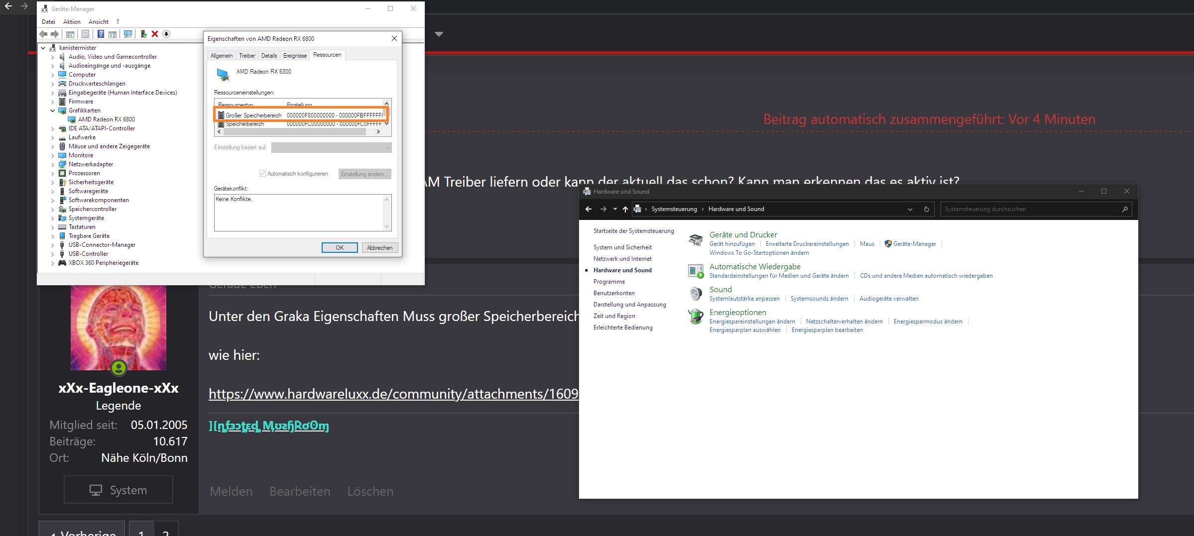
Task: Select the Speicherbereich resource row
Action: click(299, 124)
